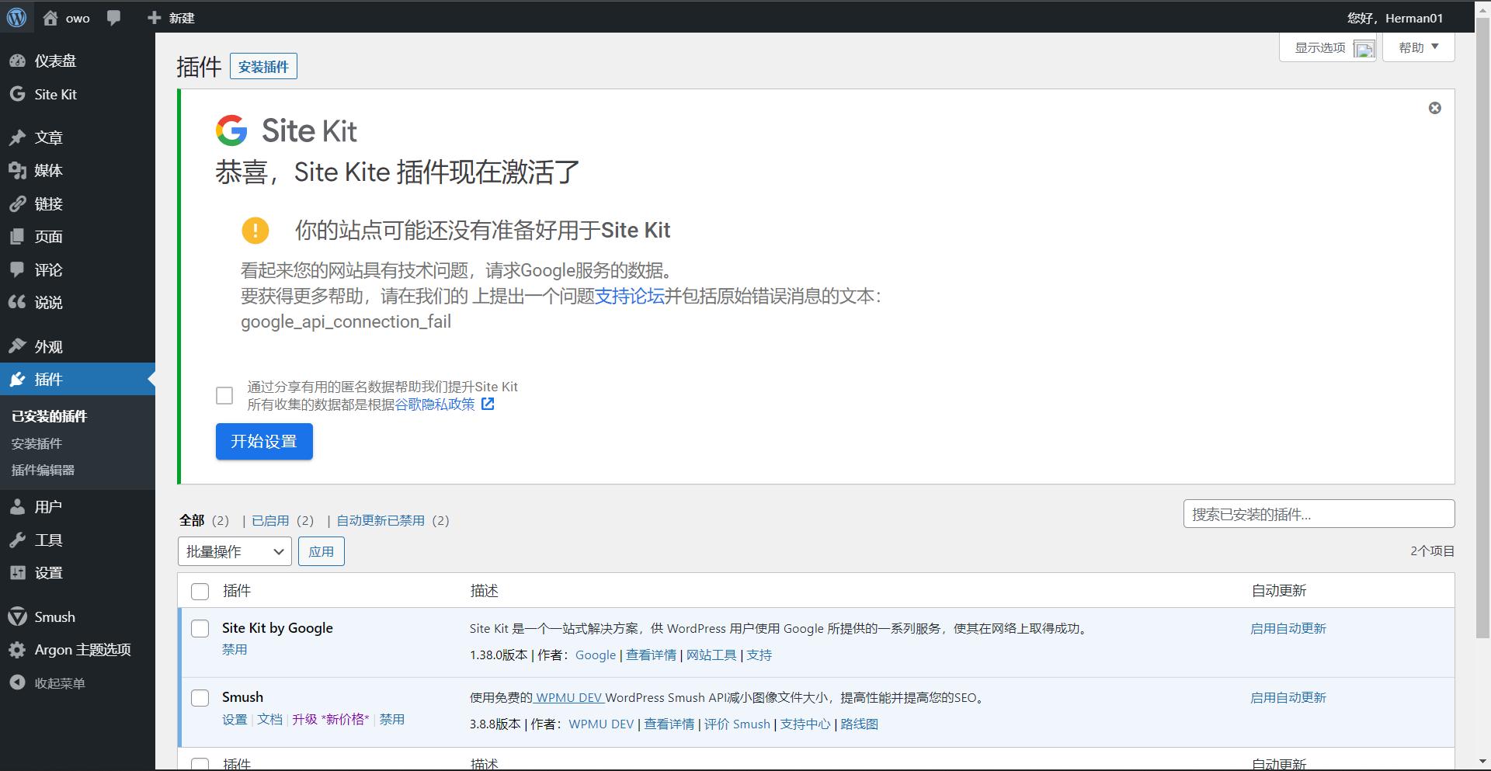Screen dimensions: 1491x771
Task: Click the WordPress logo in the admin bar
Action: pyautogui.click(x=16, y=17)
